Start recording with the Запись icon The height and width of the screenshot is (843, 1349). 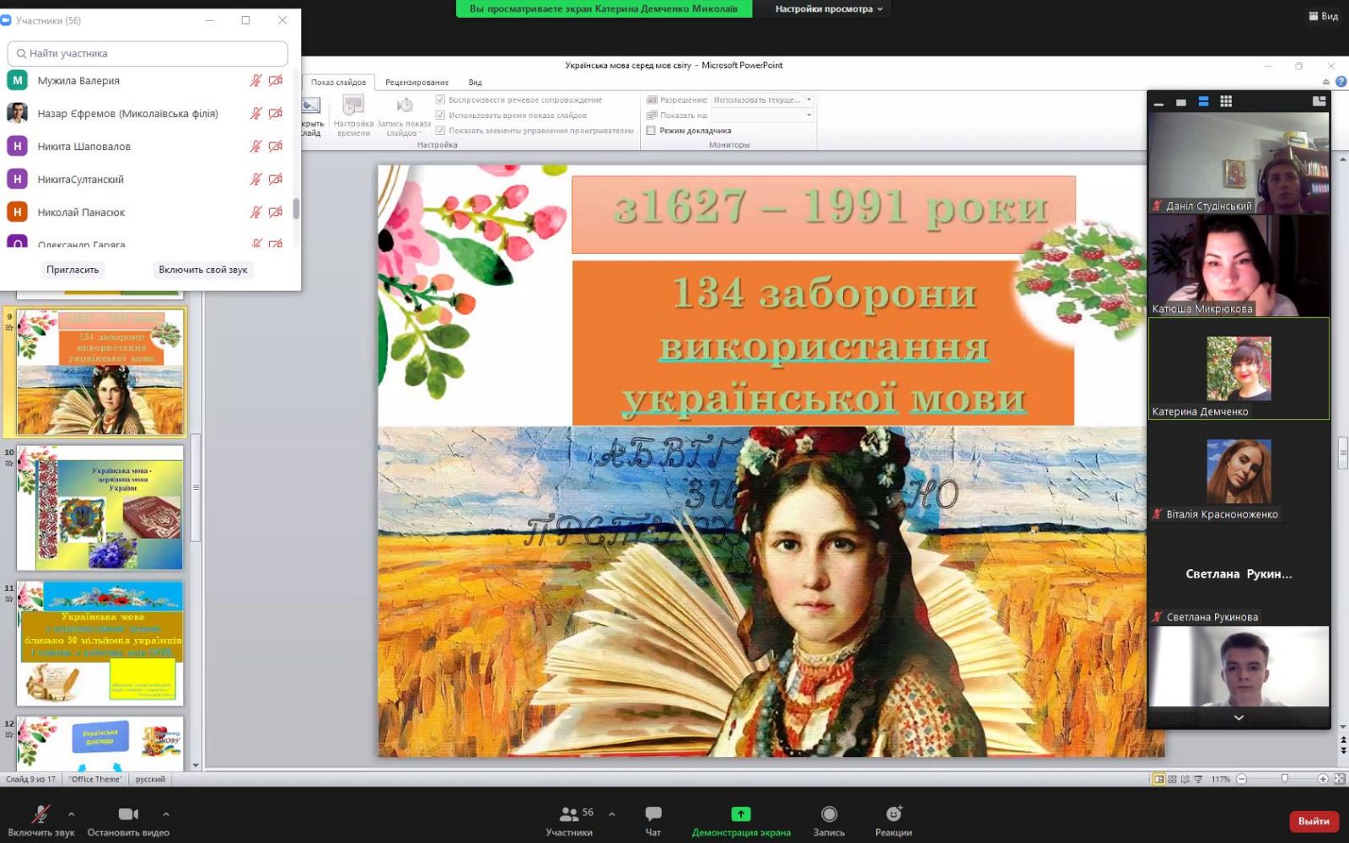click(x=829, y=813)
